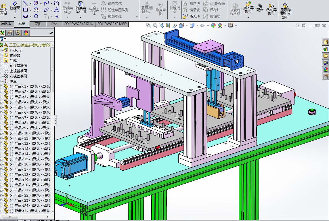Toggle the Hide/Show Items glasses icon

click(x=203, y=26)
